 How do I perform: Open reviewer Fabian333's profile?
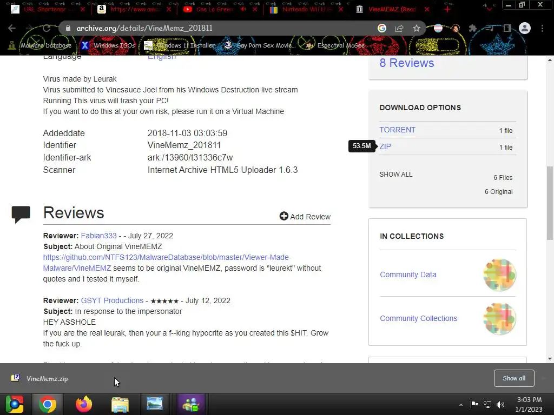(98, 236)
